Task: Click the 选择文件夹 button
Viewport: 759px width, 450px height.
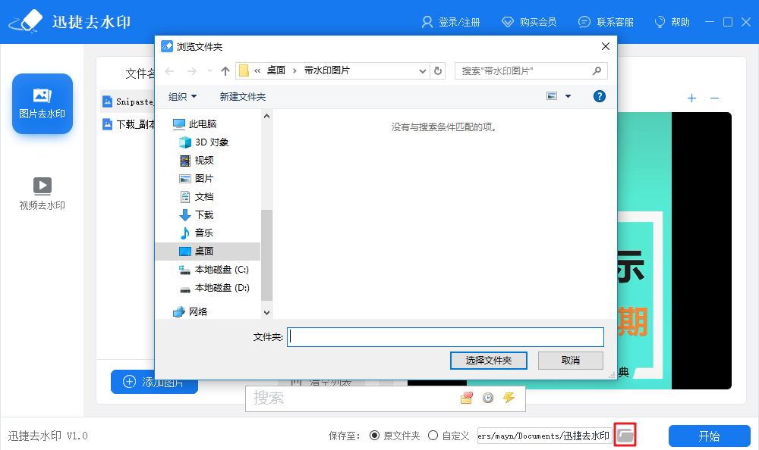Action: (x=488, y=360)
